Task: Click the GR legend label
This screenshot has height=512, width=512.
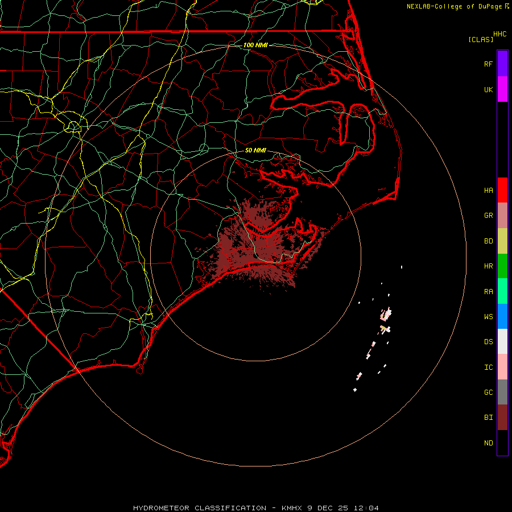Action: point(488,216)
